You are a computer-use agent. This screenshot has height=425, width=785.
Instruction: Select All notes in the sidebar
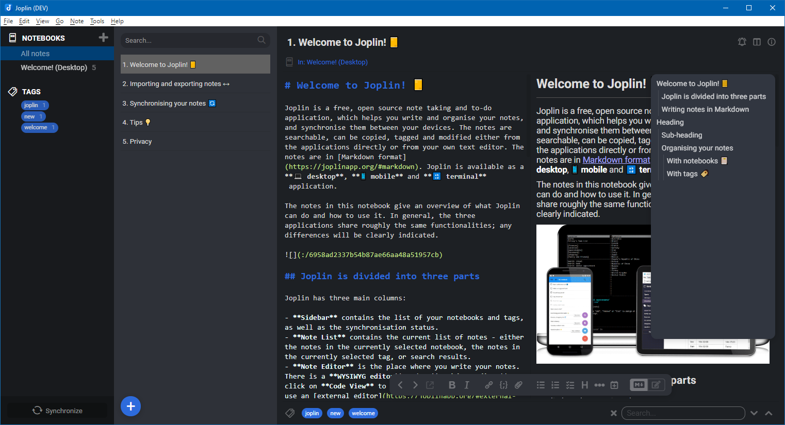click(x=57, y=54)
